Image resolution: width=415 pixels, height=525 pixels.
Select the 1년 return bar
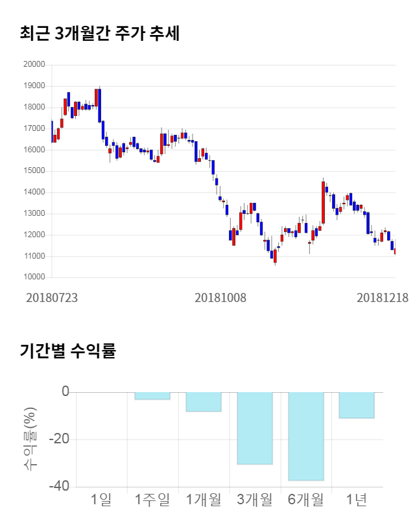click(357, 405)
